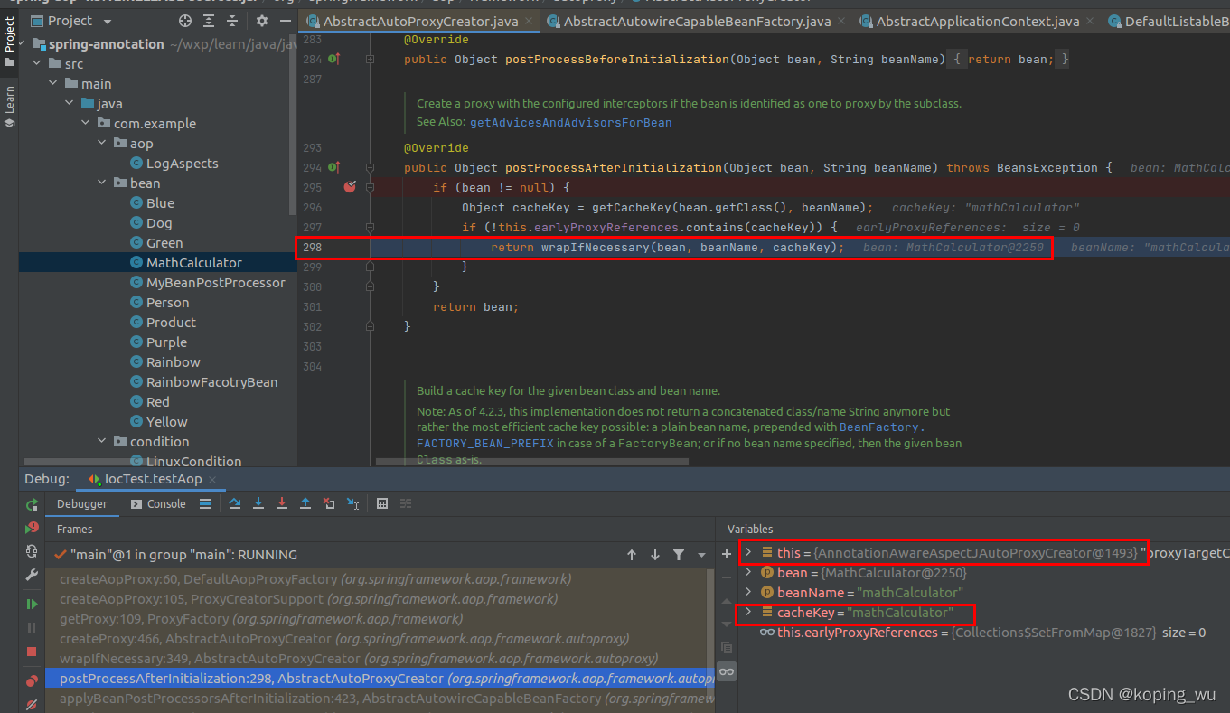Screen dimensions: 1230x713
Task: Click View Breakpoints red circles icon
Action: coord(32,680)
